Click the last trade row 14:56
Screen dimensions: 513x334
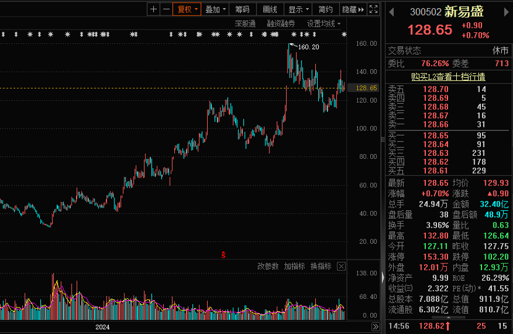tap(447, 326)
